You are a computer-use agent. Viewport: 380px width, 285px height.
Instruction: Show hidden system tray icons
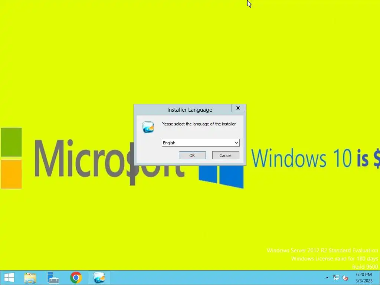point(327,278)
